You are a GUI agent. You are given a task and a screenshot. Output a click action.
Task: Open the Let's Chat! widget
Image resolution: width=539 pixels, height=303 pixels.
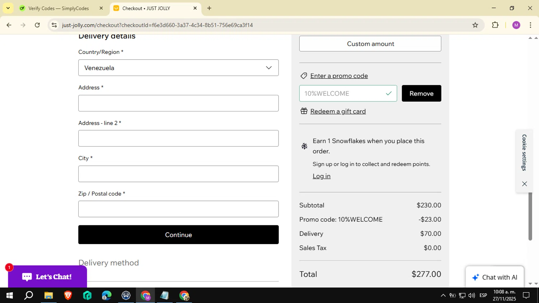click(x=47, y=277)
